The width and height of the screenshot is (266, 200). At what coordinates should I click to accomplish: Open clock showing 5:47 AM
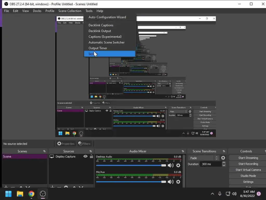pyautogui.click(x=248, y=194)
